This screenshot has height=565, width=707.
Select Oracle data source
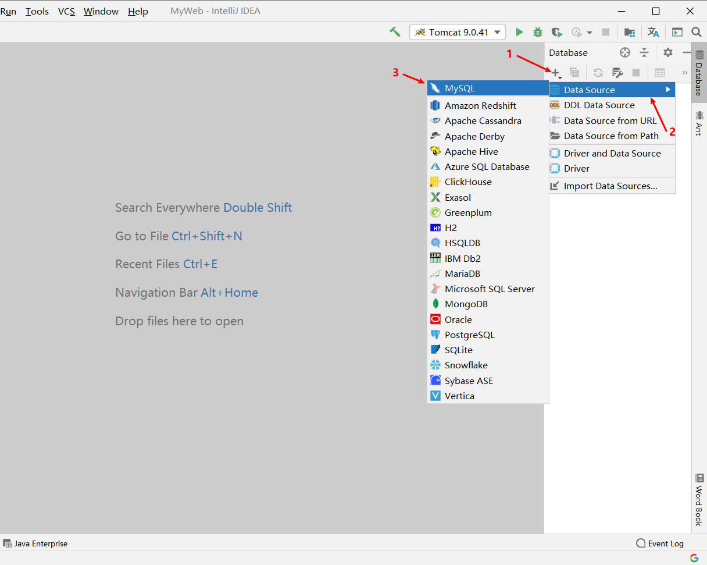tap(488, 320)
